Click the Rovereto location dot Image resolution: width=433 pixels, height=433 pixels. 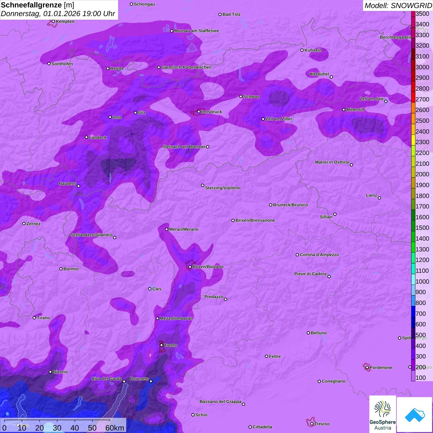pos(151,381)
